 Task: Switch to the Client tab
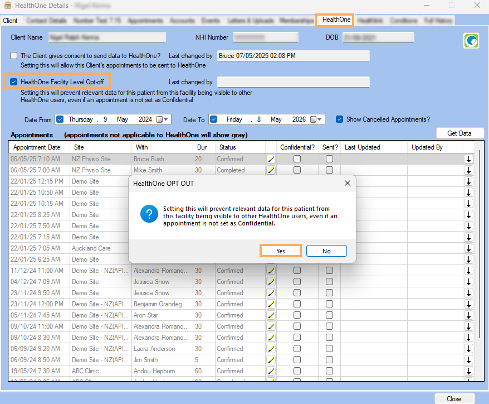10,21
